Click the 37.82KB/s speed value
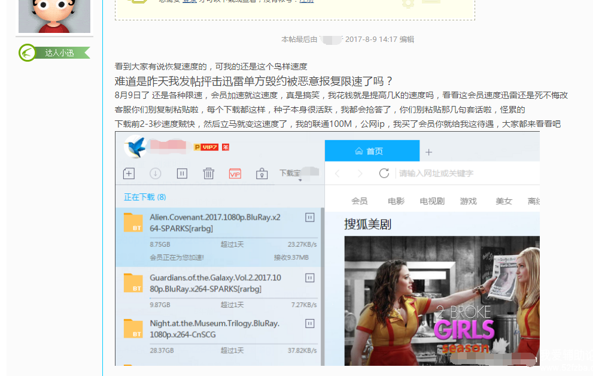This screenshot has height=376, width=611. click(302, 351)
